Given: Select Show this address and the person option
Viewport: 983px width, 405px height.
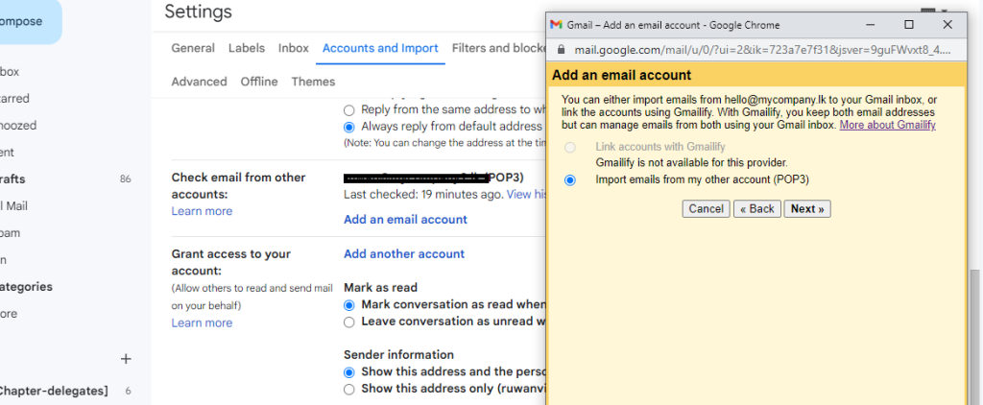Looking at the screenshot, I should point(349,372).
